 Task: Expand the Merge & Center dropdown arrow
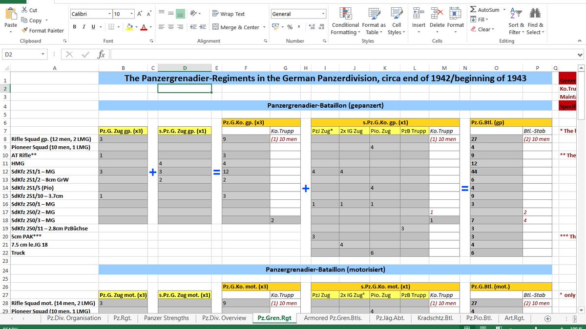point(264,27)
